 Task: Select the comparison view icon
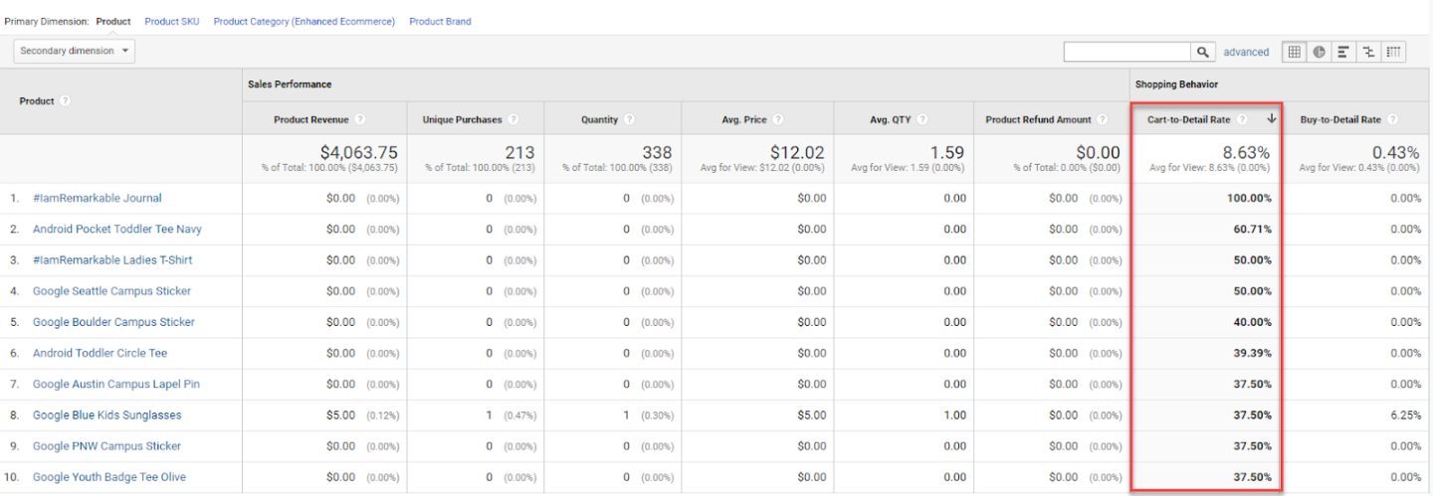tap(1369, 52)
